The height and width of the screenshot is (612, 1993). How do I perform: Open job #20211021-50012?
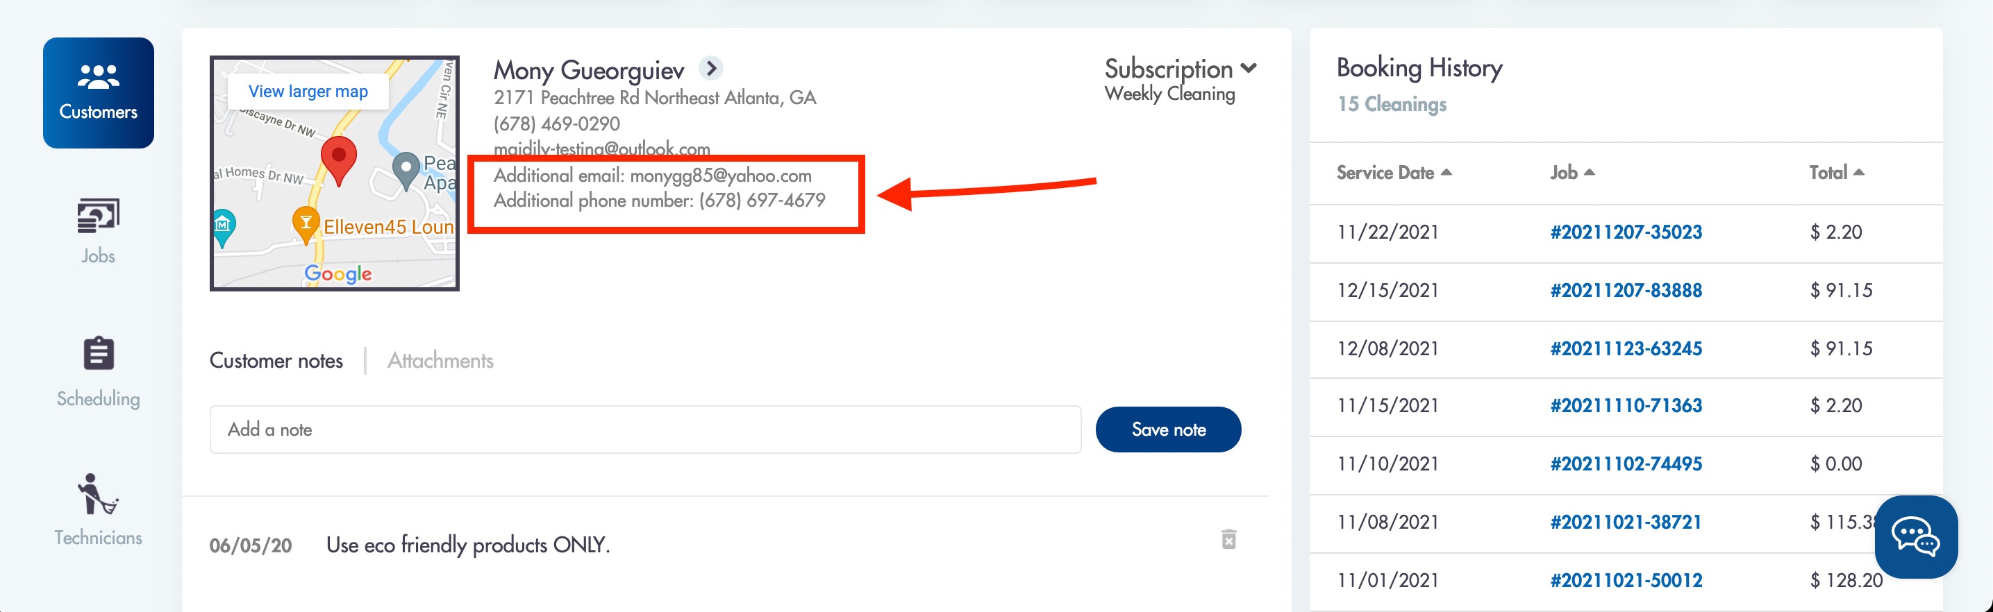tap(1626, 580)
